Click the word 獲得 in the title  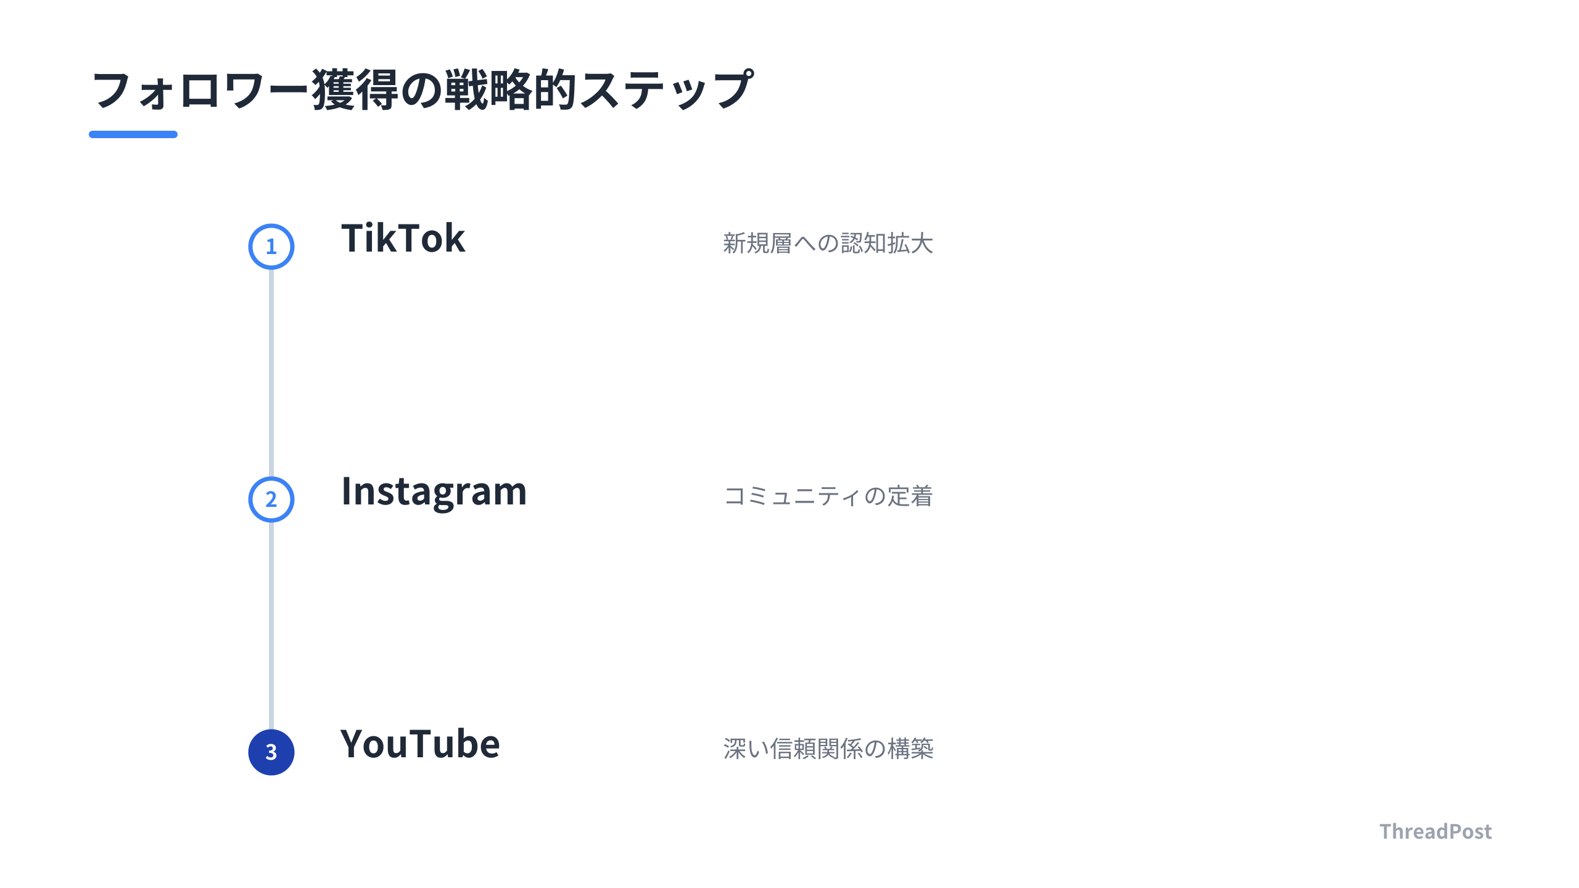[x=356, y=90]
